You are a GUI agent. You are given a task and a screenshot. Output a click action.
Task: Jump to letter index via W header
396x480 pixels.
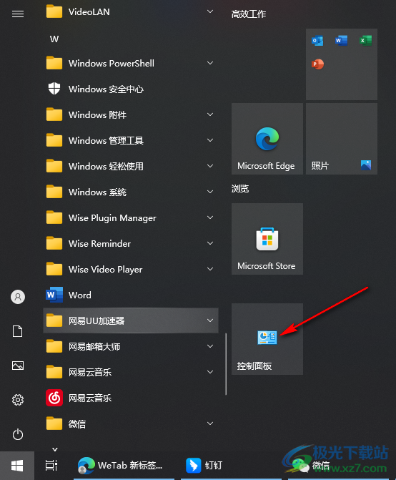[x=54, y=39]
